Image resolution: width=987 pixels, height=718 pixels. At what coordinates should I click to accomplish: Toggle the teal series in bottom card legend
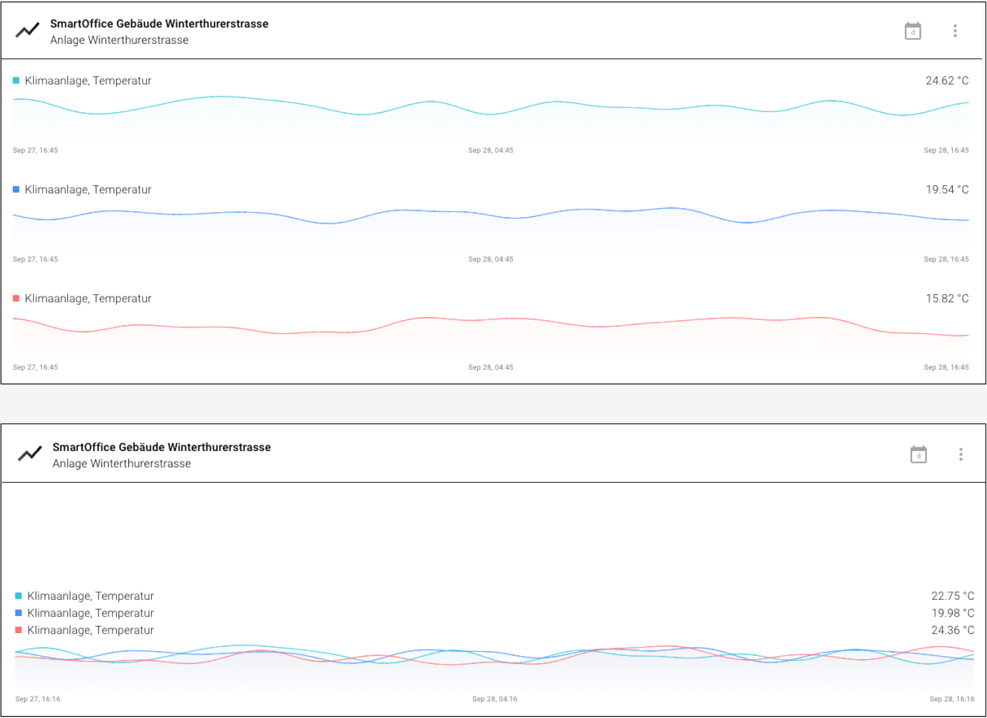[18, 596]
